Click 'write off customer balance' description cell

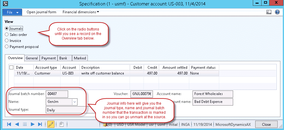105,73
